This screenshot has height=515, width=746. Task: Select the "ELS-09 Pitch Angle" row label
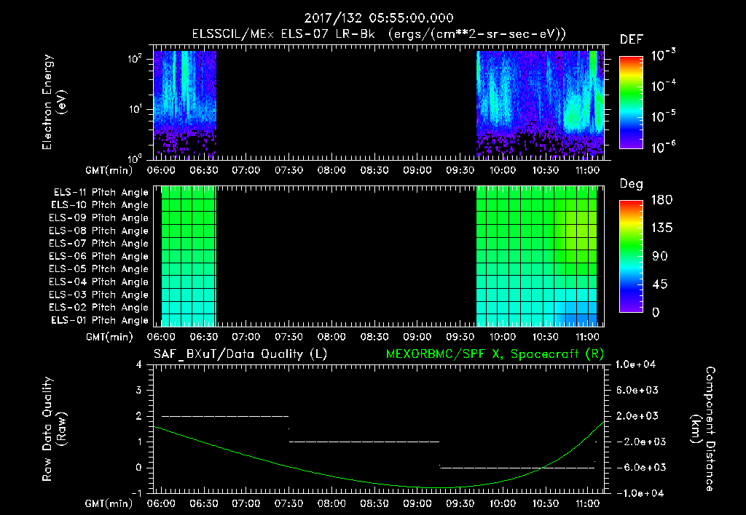click(99, 218)
